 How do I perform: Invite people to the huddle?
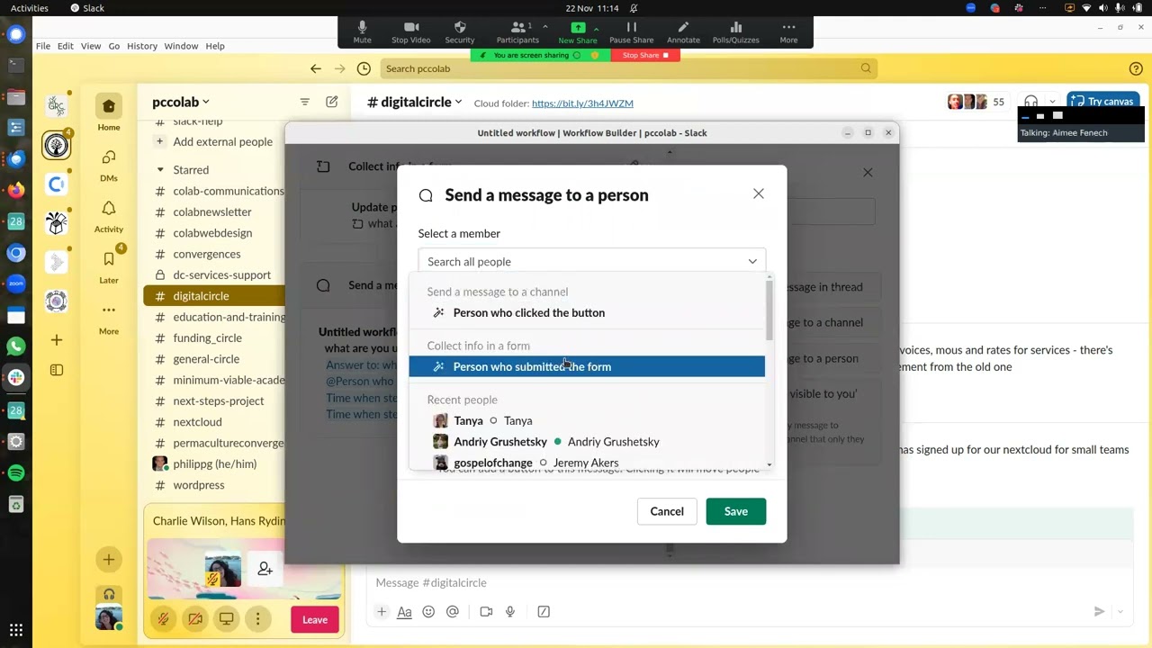coord(265,568)
